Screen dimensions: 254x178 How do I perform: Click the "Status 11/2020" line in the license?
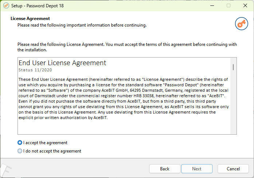(35, 70)
